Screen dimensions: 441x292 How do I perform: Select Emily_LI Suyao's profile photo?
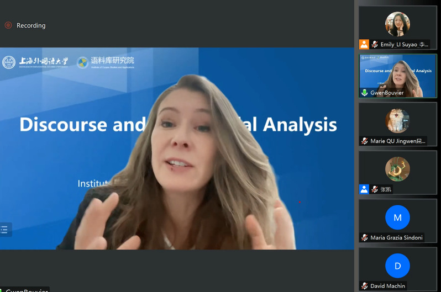tap(397, 24)
